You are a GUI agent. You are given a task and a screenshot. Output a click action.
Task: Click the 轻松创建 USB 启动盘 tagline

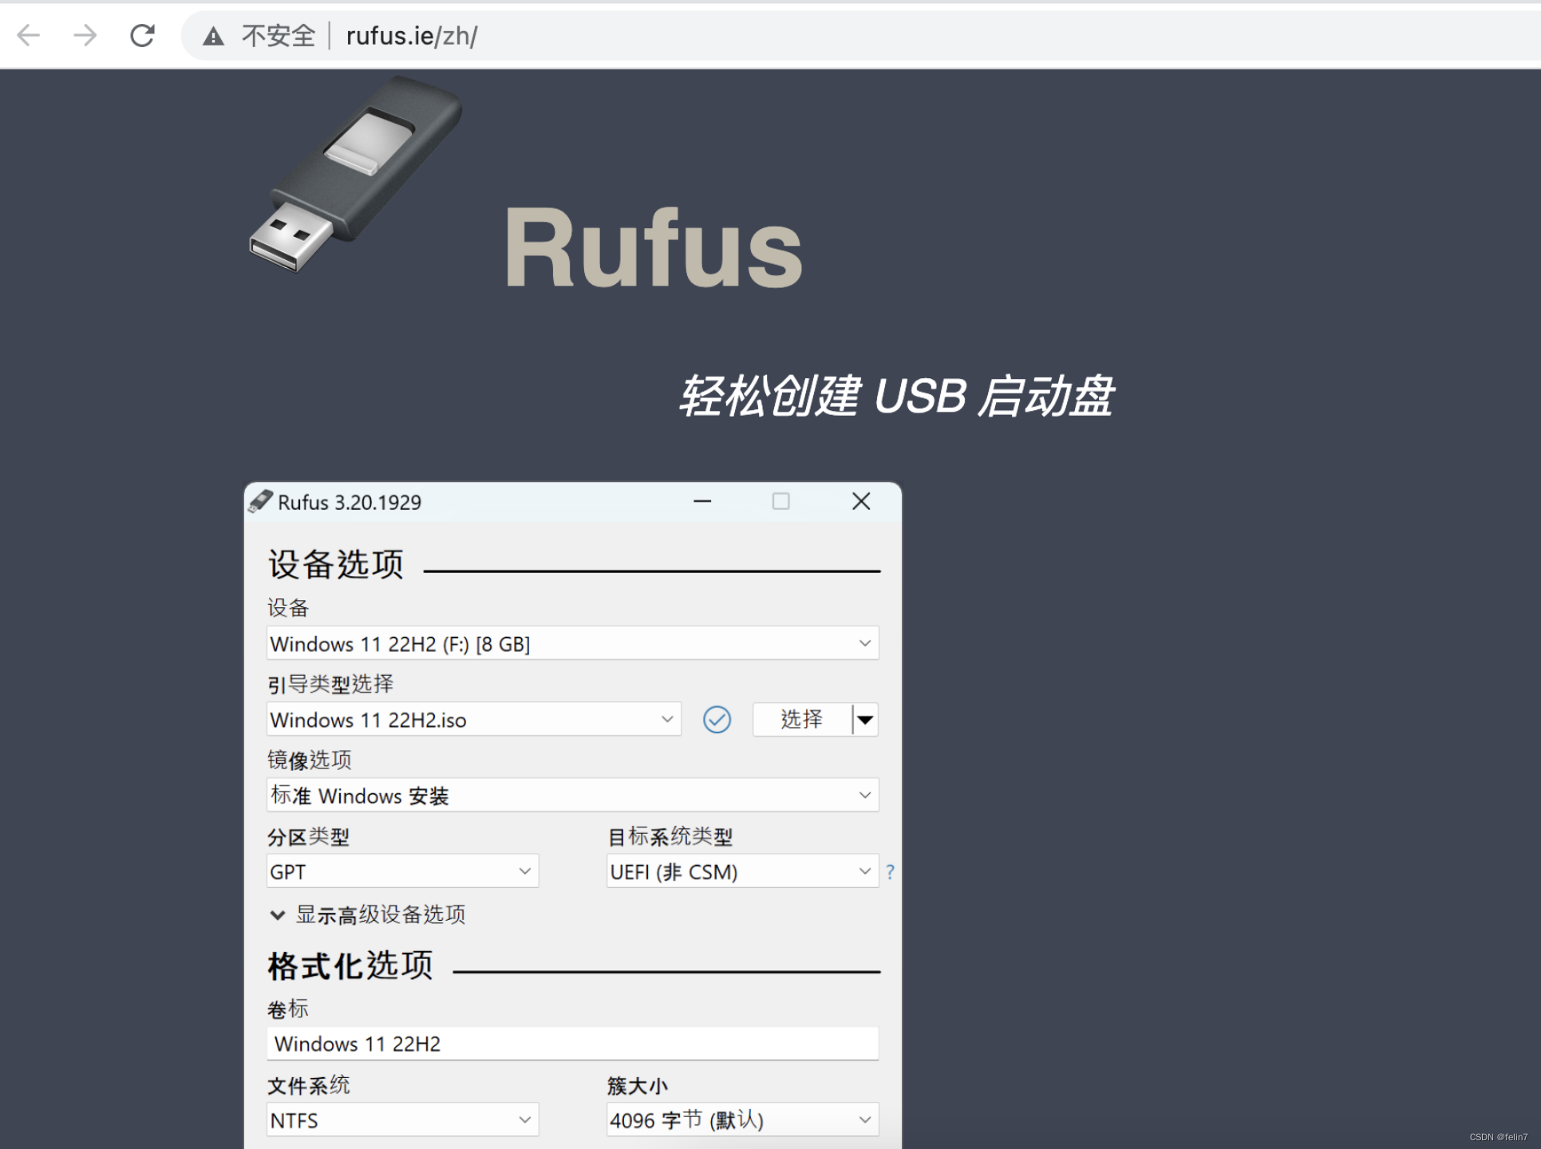[x=896, y=396]
